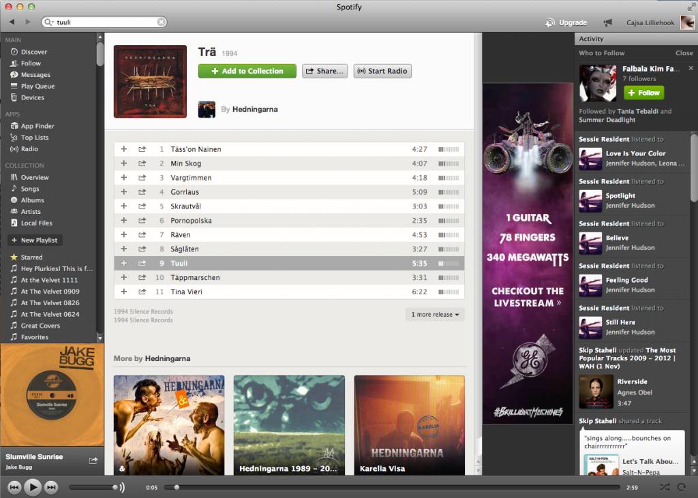
Task: Select Top Lists in the sidebar
Action: click(34, 138)
